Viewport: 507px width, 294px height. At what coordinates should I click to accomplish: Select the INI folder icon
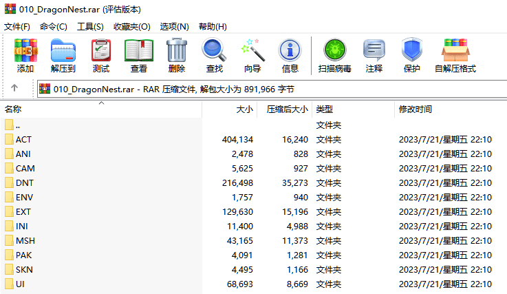10,226
